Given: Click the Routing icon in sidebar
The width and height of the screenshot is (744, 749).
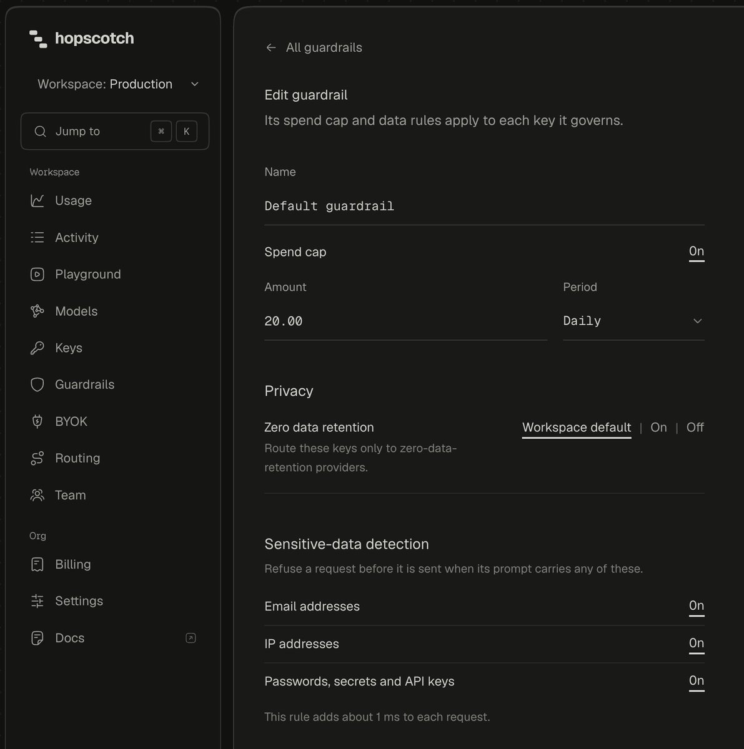Looking at the screenshot, I should [x=37, y=458].
